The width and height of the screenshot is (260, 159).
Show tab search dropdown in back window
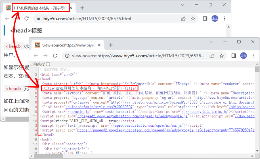click(x=182, y=5)
